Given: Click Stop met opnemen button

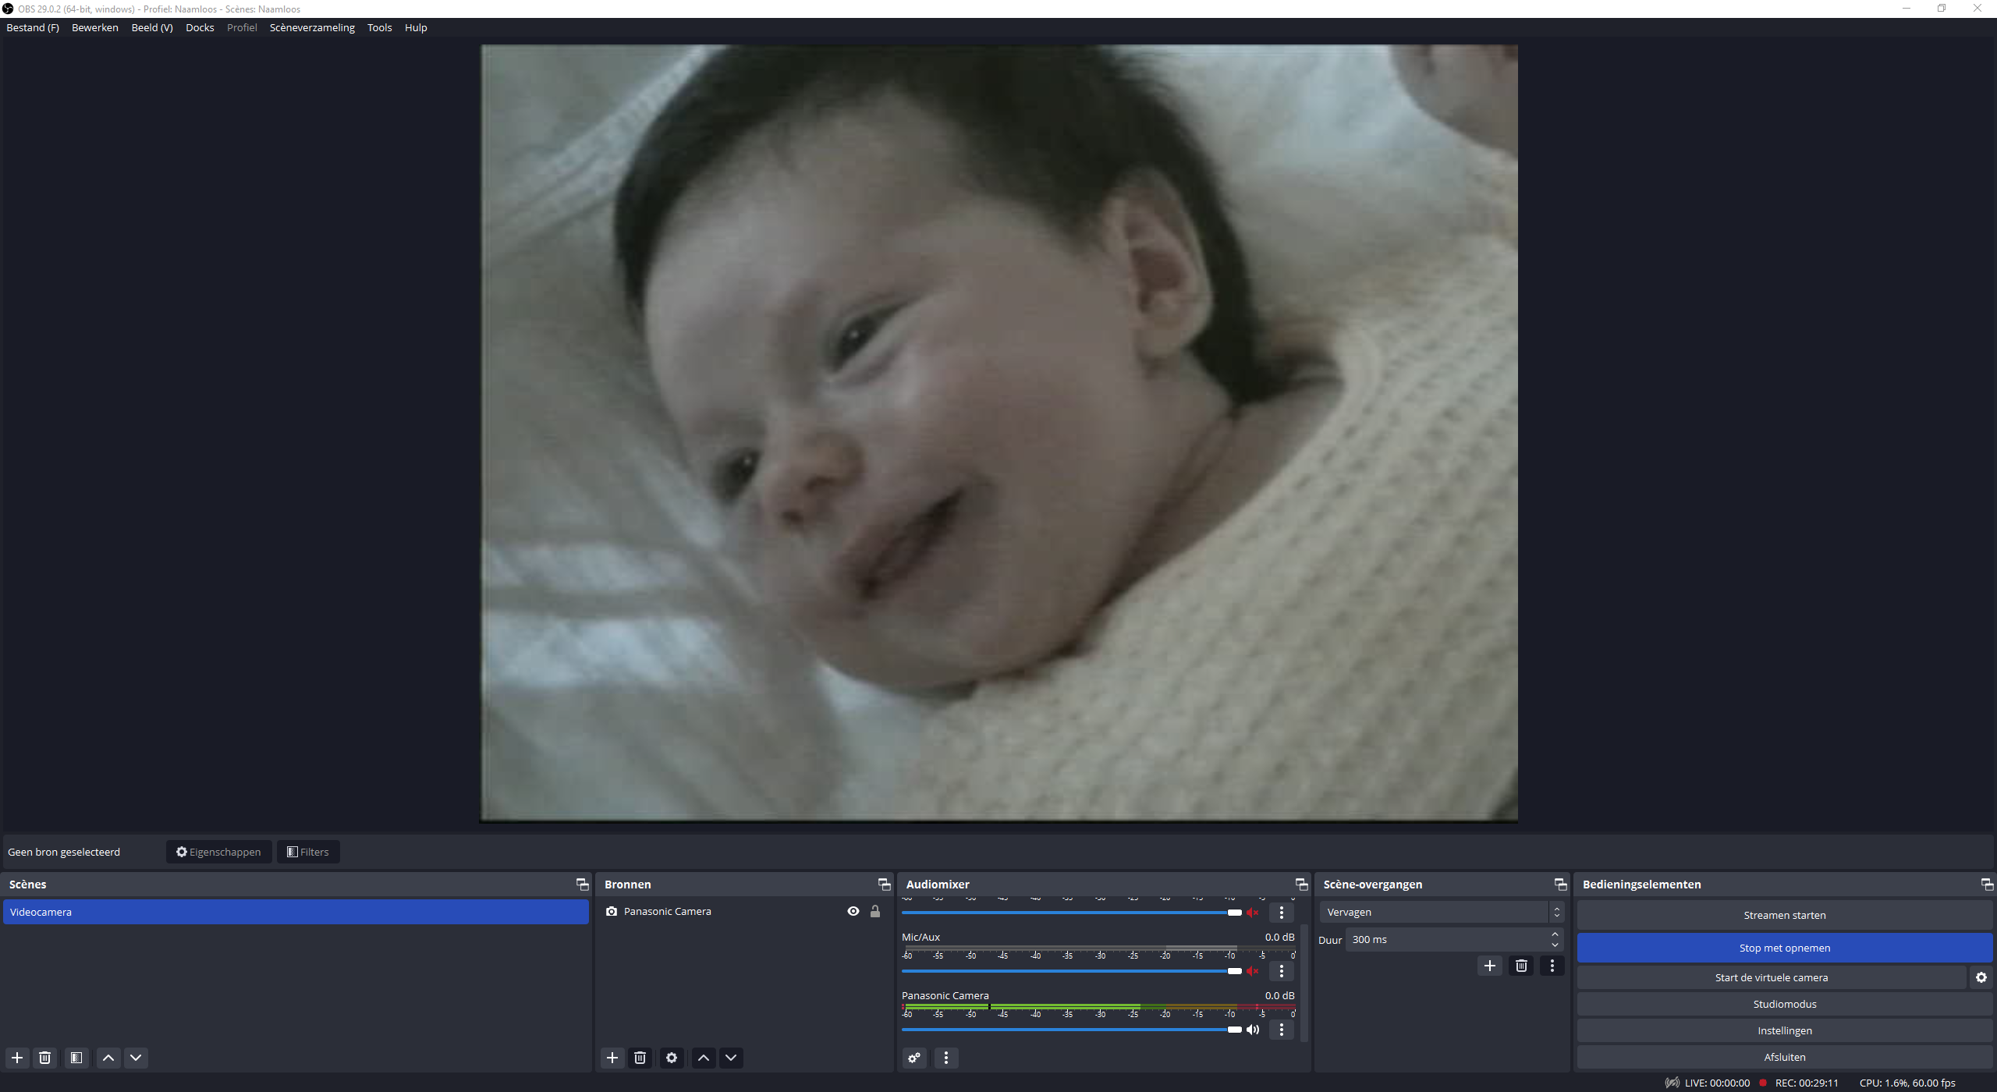Looking at the screenshot, I should (x=1784, y=948).
